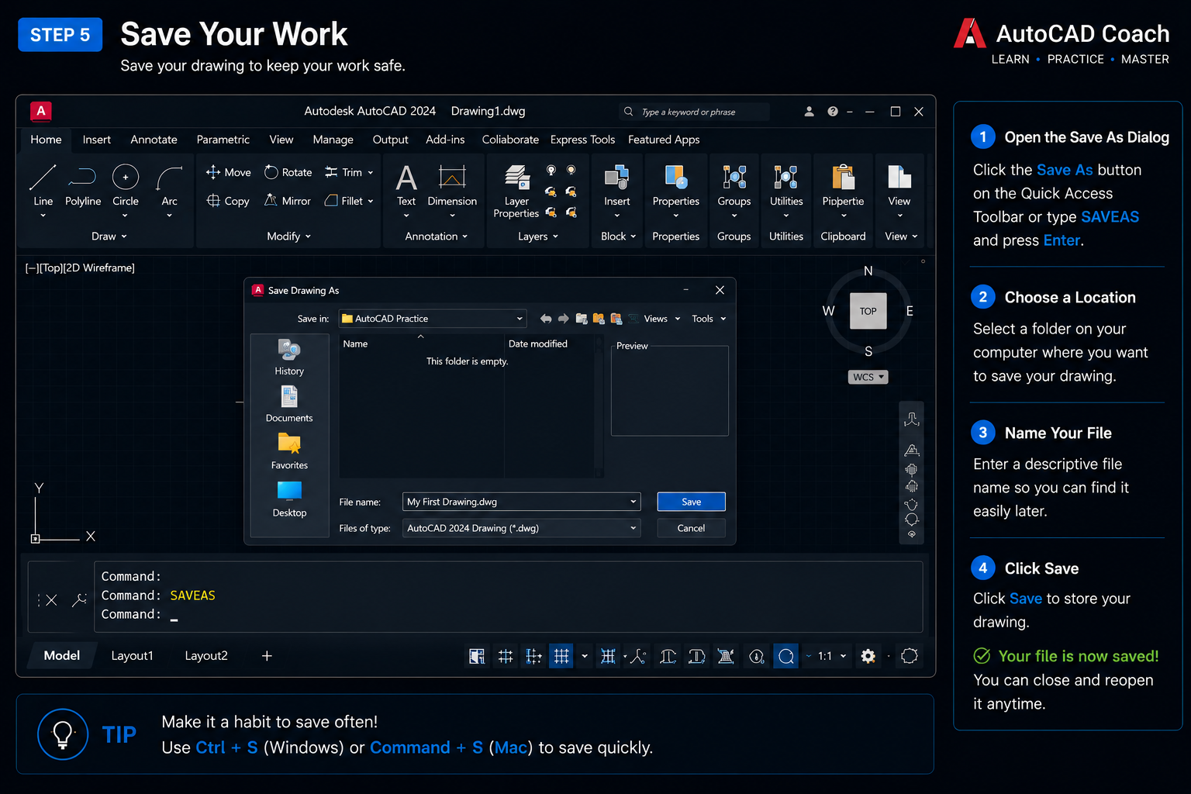The image size is (1191, 794).
Task: Switch to the Annotate ribbon tab
Action: pyautogui.click(x=154, y=140)
